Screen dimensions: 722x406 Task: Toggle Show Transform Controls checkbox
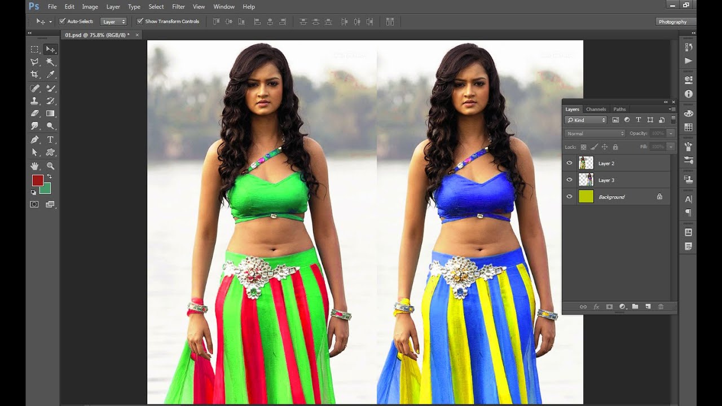coord(140,21)
